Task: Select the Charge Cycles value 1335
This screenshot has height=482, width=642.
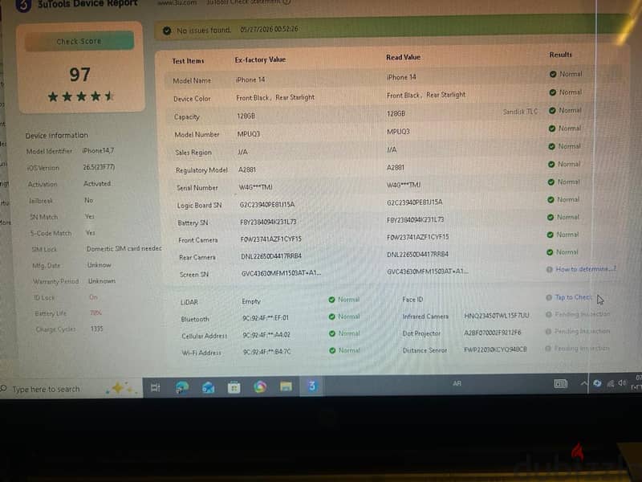Action: pos(96,329)
